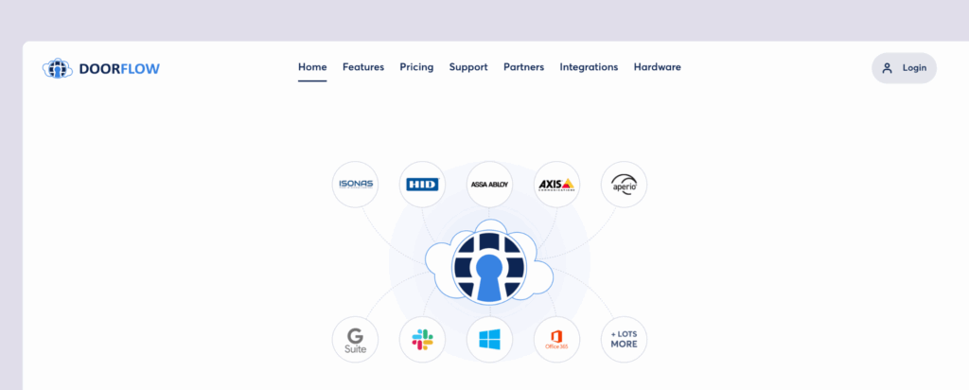Select Partners in the navigation bar
The height and width of the screenshot is (390, 969).
523,67
